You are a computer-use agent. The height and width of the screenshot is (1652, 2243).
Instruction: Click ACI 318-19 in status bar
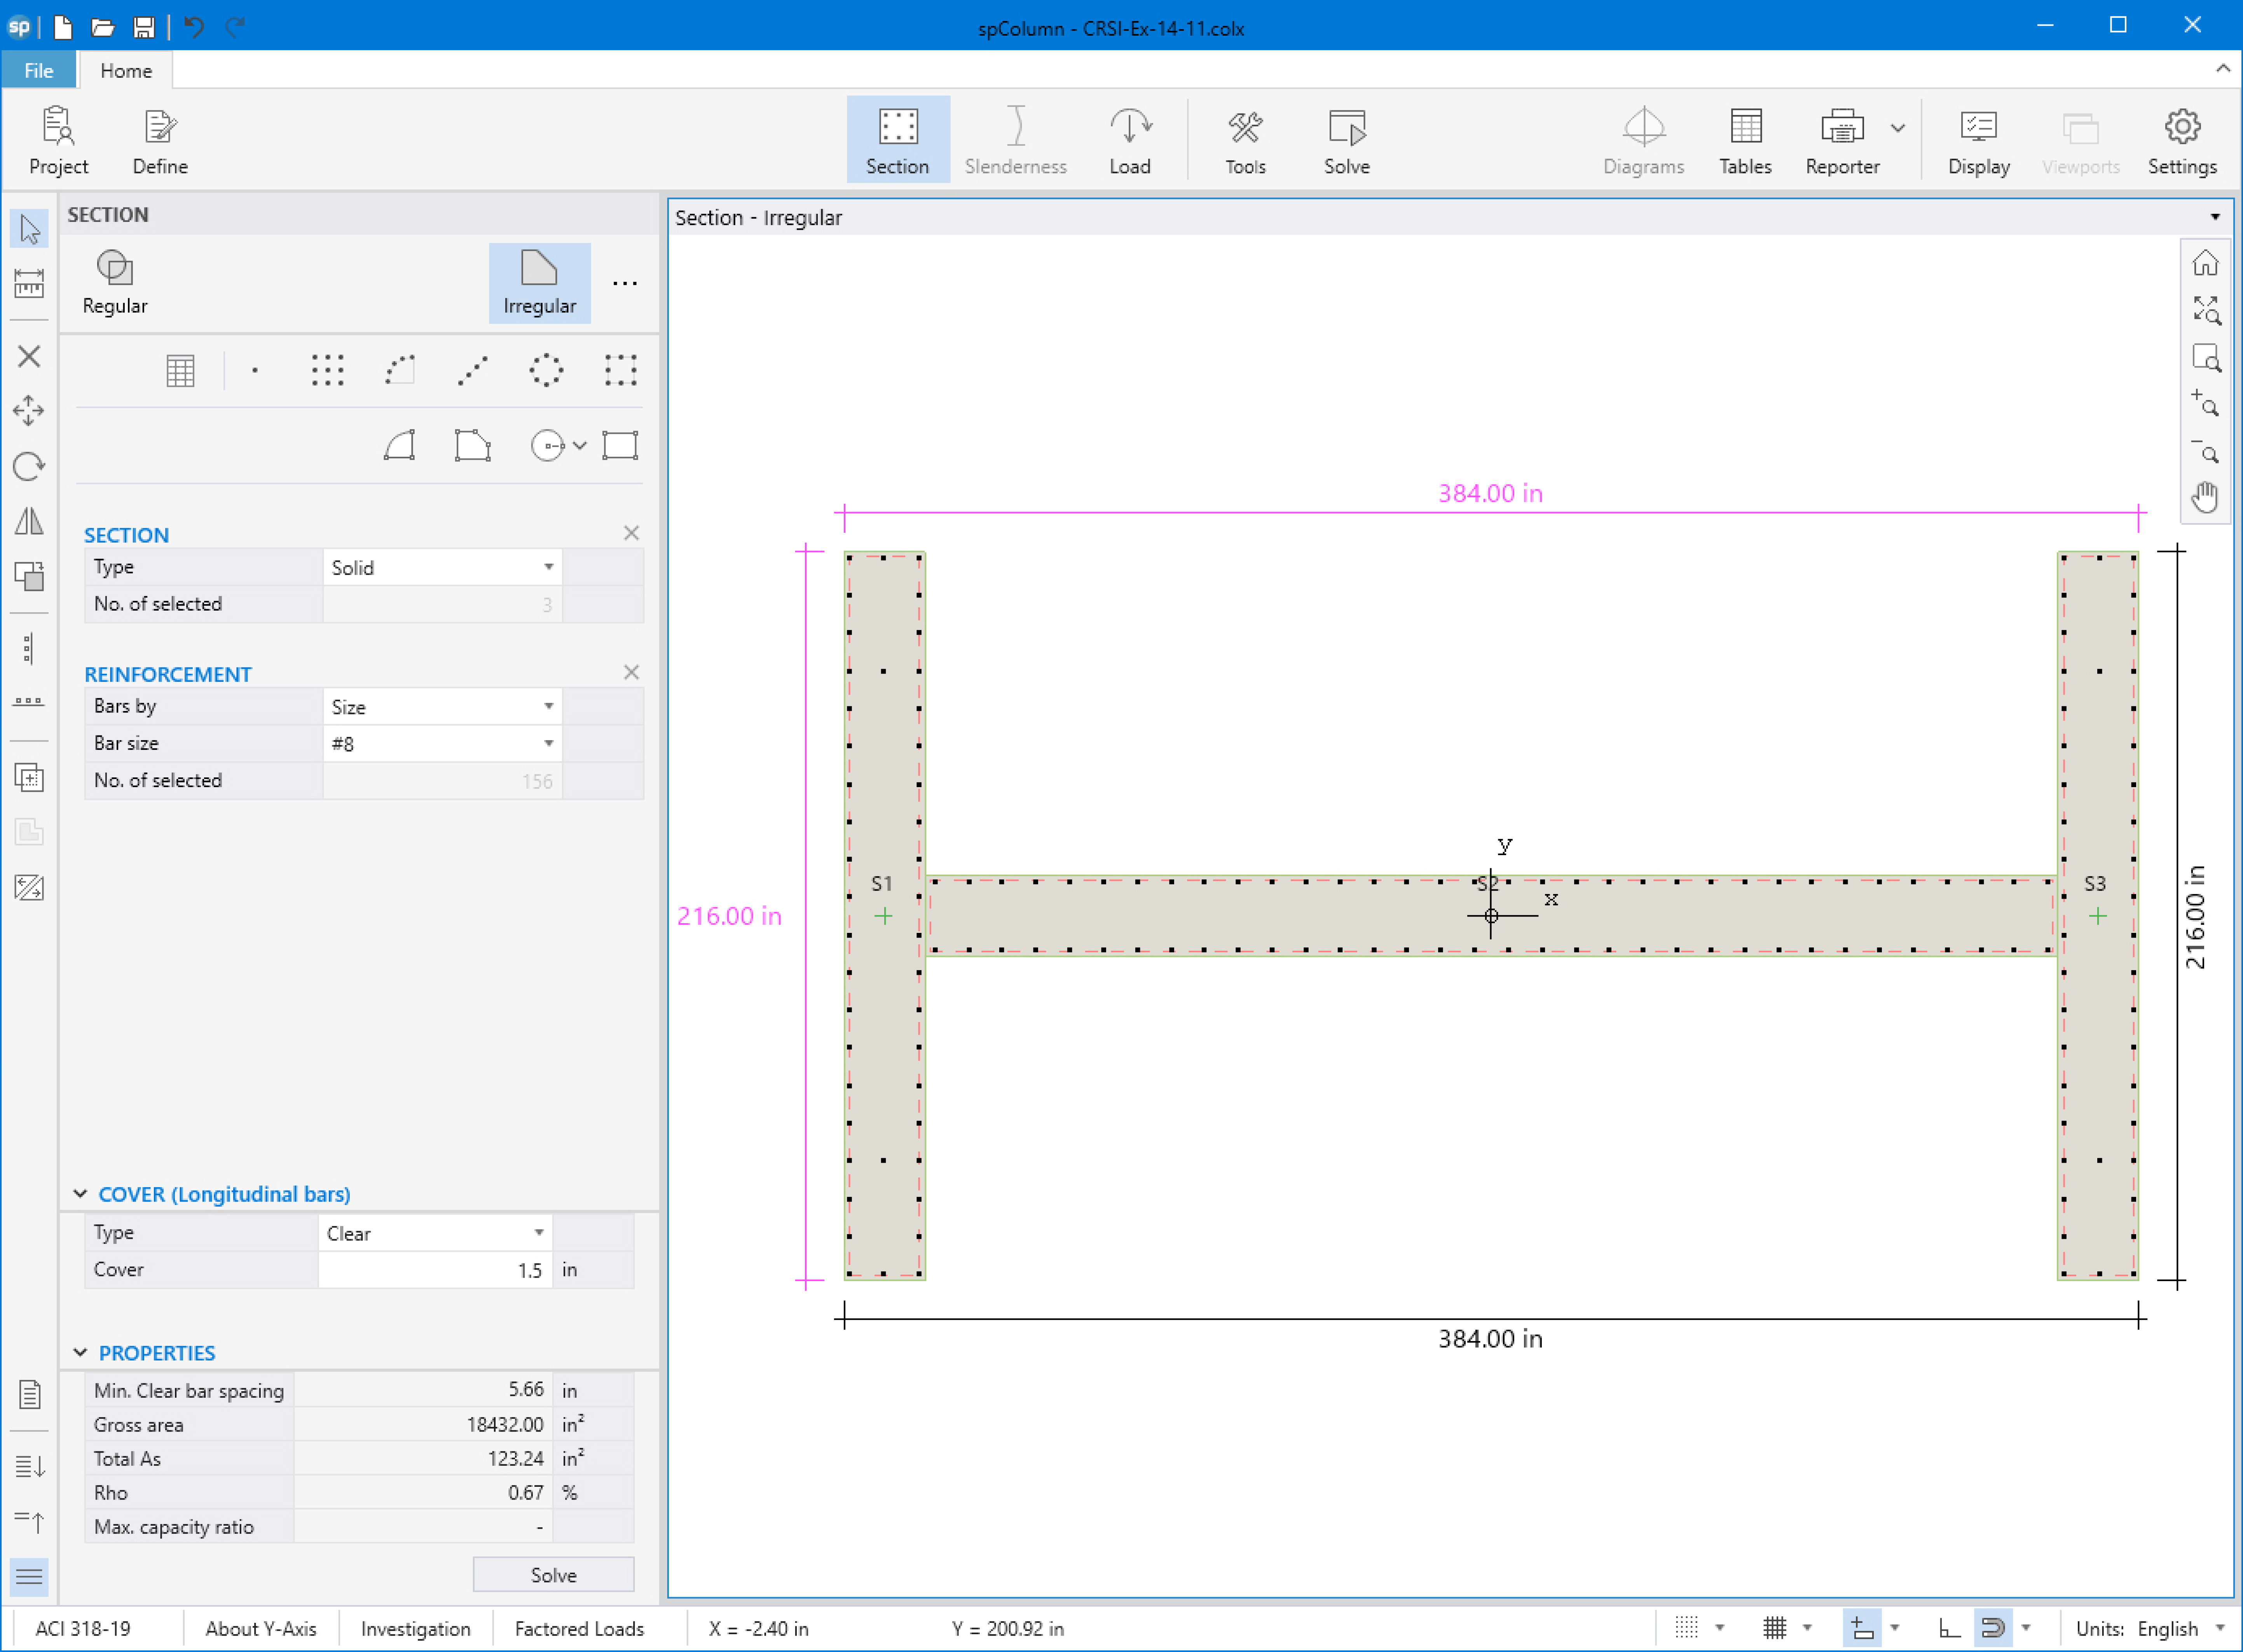(x=83, y=1629)
